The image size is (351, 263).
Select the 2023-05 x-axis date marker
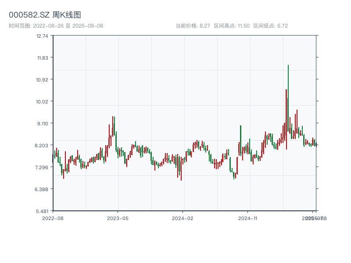pos(118,218)
